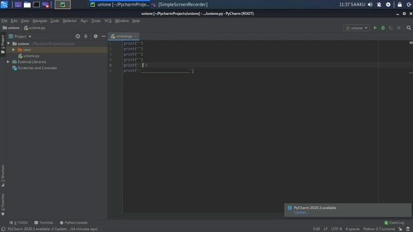Open the Python Console tool window button
This screenshot has width=413, height=232.
(74, 223)
